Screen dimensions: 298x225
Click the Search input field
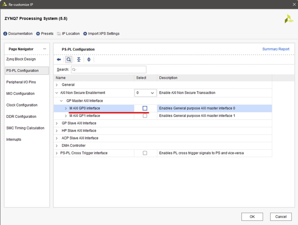point(109,69)
